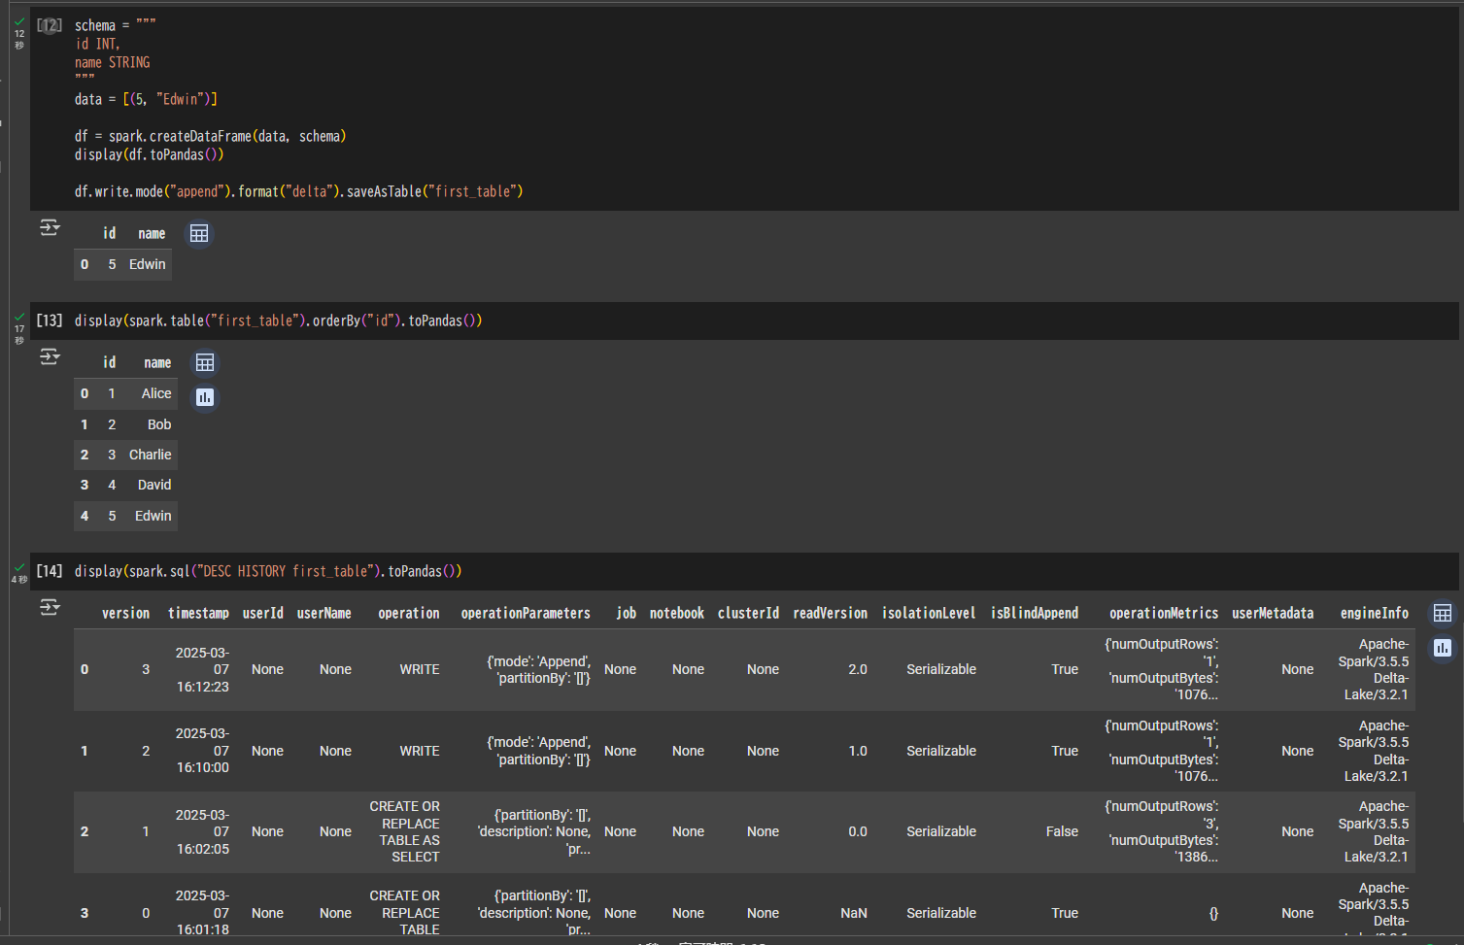
Task: Click the 'isBlindAppend' column header
Action: click(1035, 614)
